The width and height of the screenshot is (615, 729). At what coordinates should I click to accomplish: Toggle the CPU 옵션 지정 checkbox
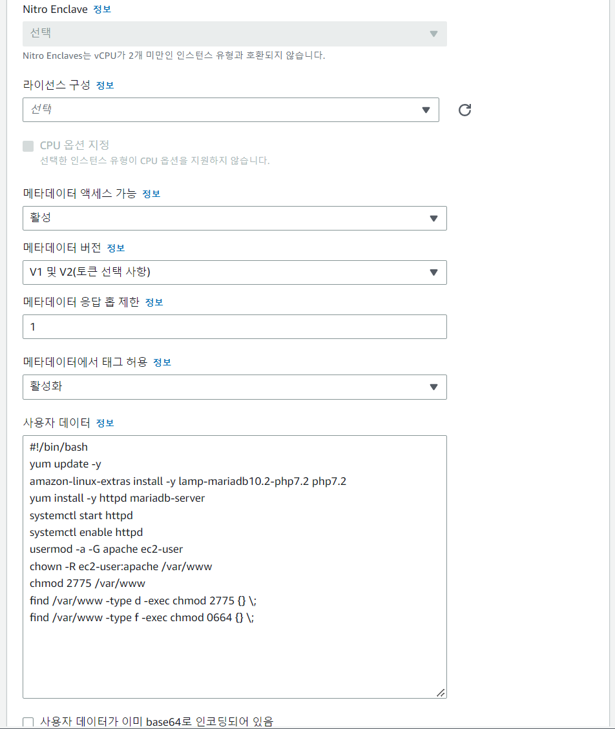[28, 146]
